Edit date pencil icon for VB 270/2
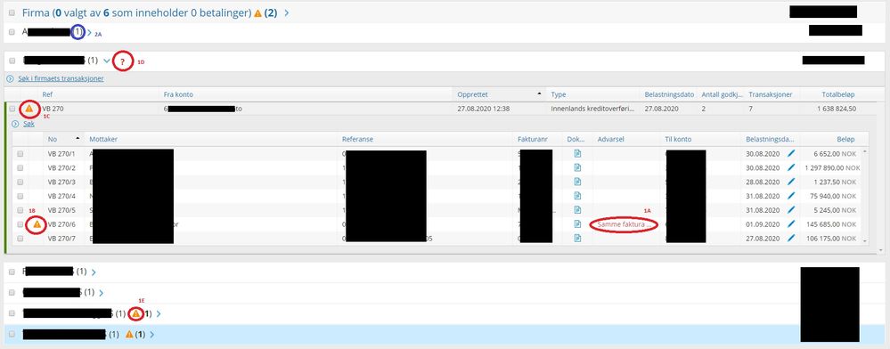Image resolution: width=890 pixels, height=349 pixels. [x=791, y=167]
